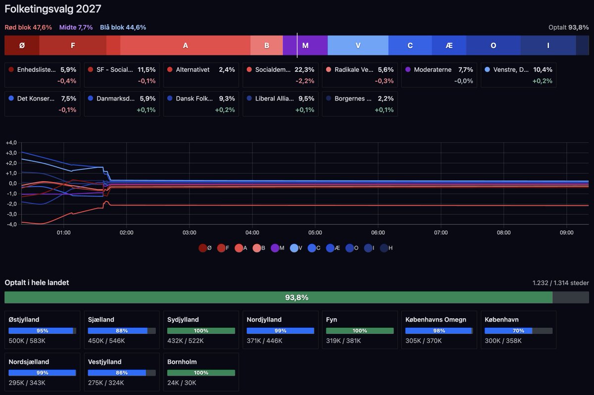The width and height of the screenshot is (594, 395).
Task: Toggle legend entry O
Action: [x=352, y=248]
